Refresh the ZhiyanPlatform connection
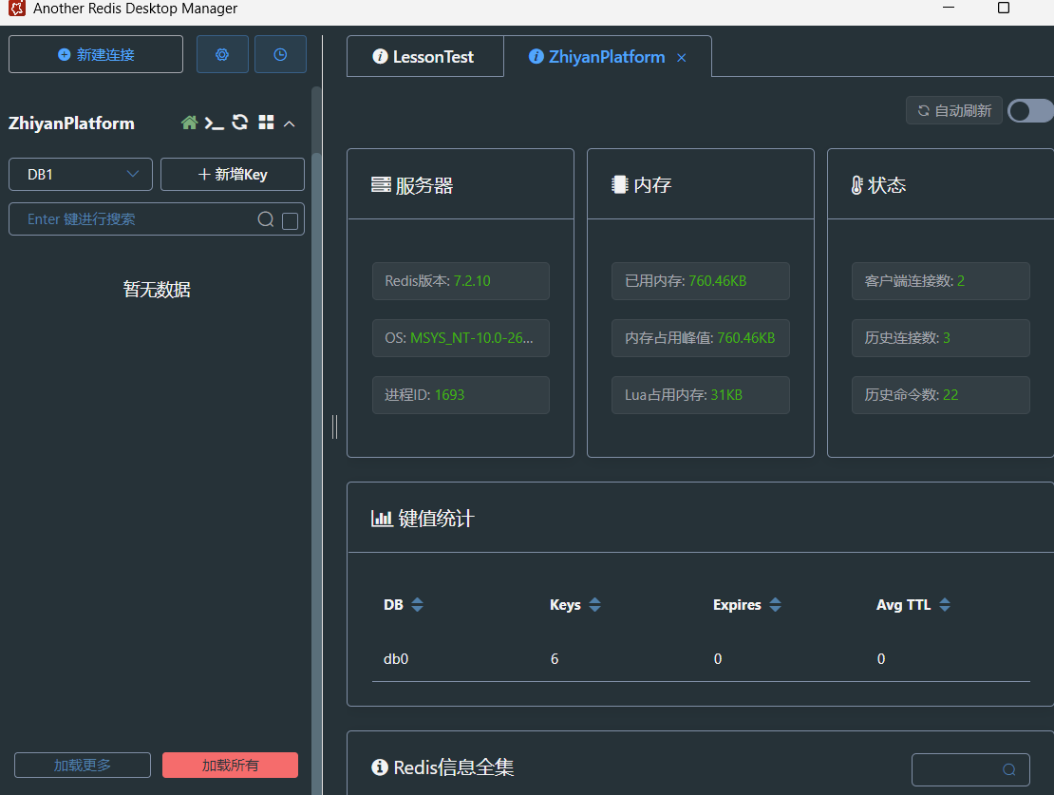Image resolution: width=1054 pixels, height=795 pixels. tap(240, 123)
